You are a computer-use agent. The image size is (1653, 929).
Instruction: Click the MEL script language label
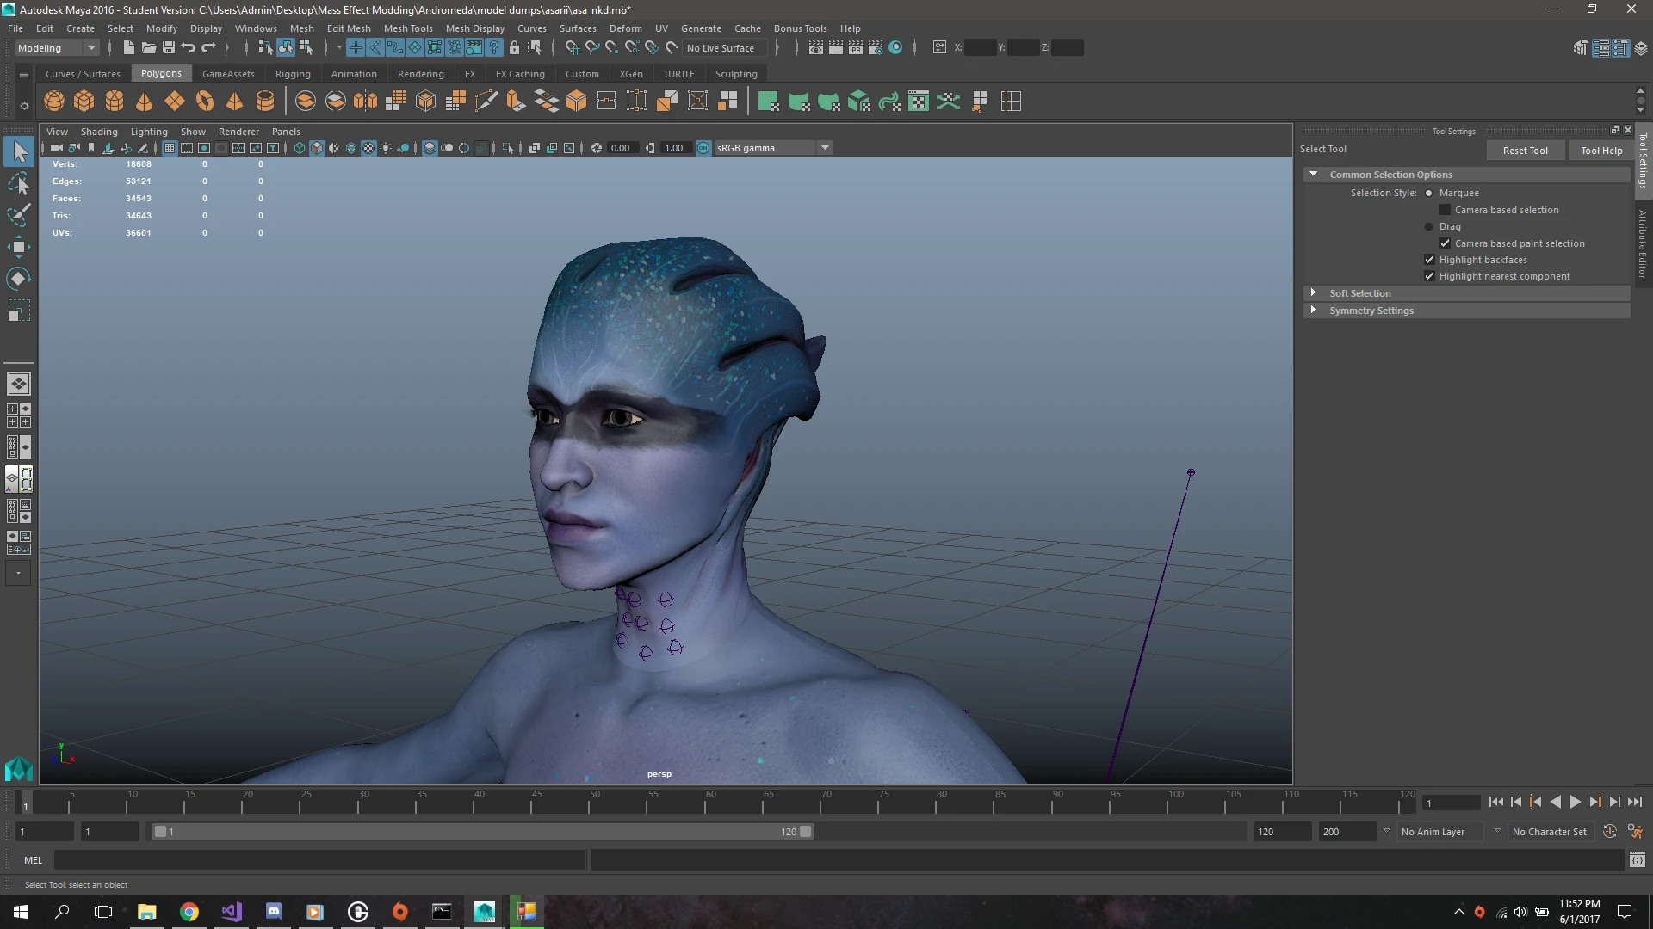point(33,860)
